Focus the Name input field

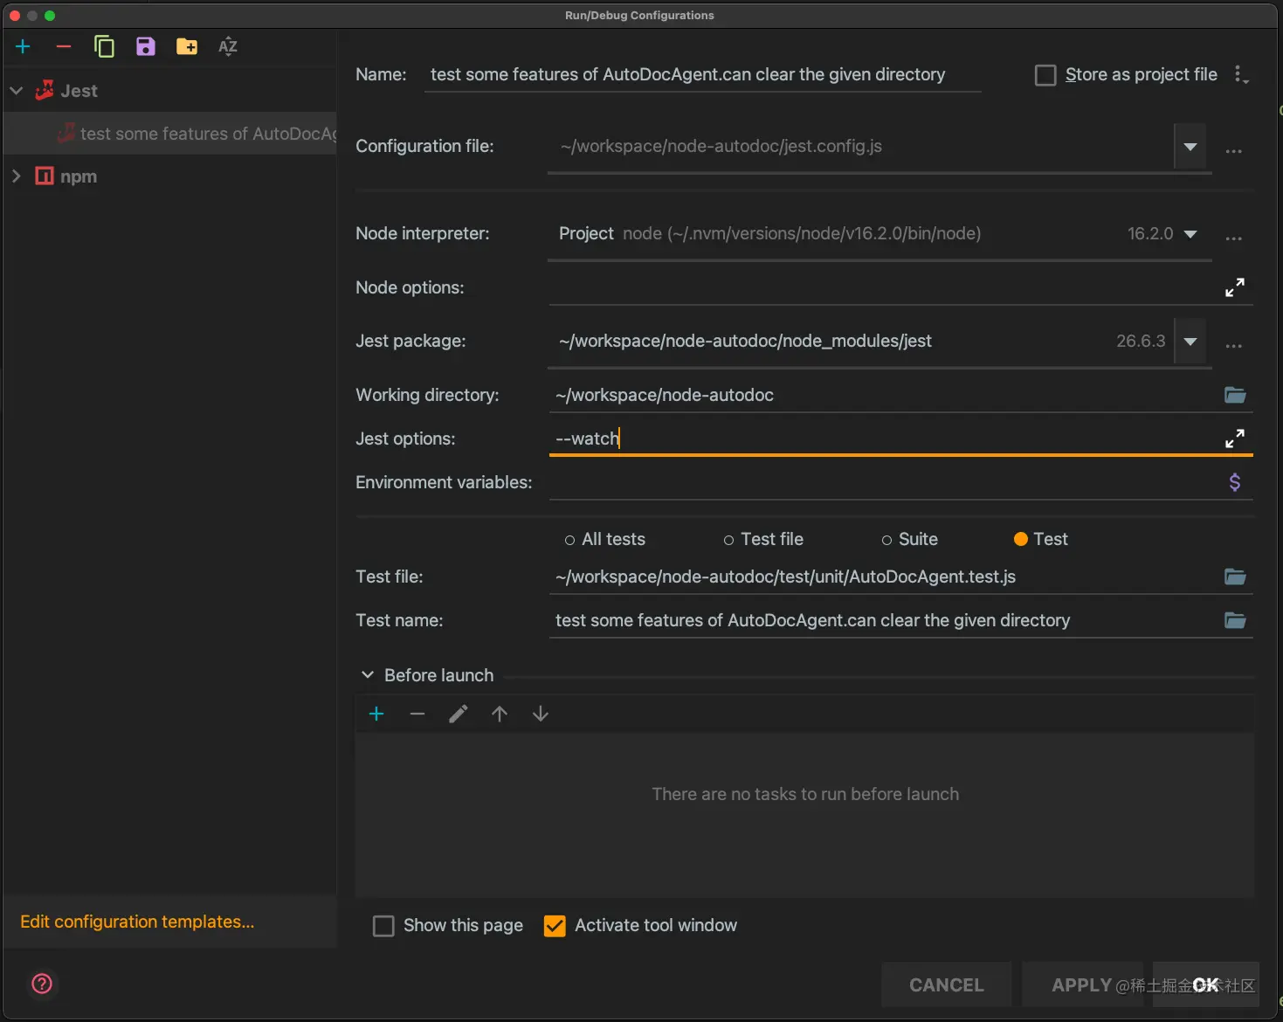click(702, 75)
